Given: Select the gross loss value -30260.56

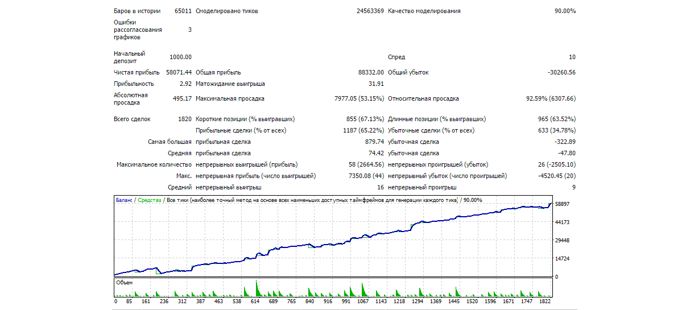Looking at the screenshot, I should coord(561,72).
